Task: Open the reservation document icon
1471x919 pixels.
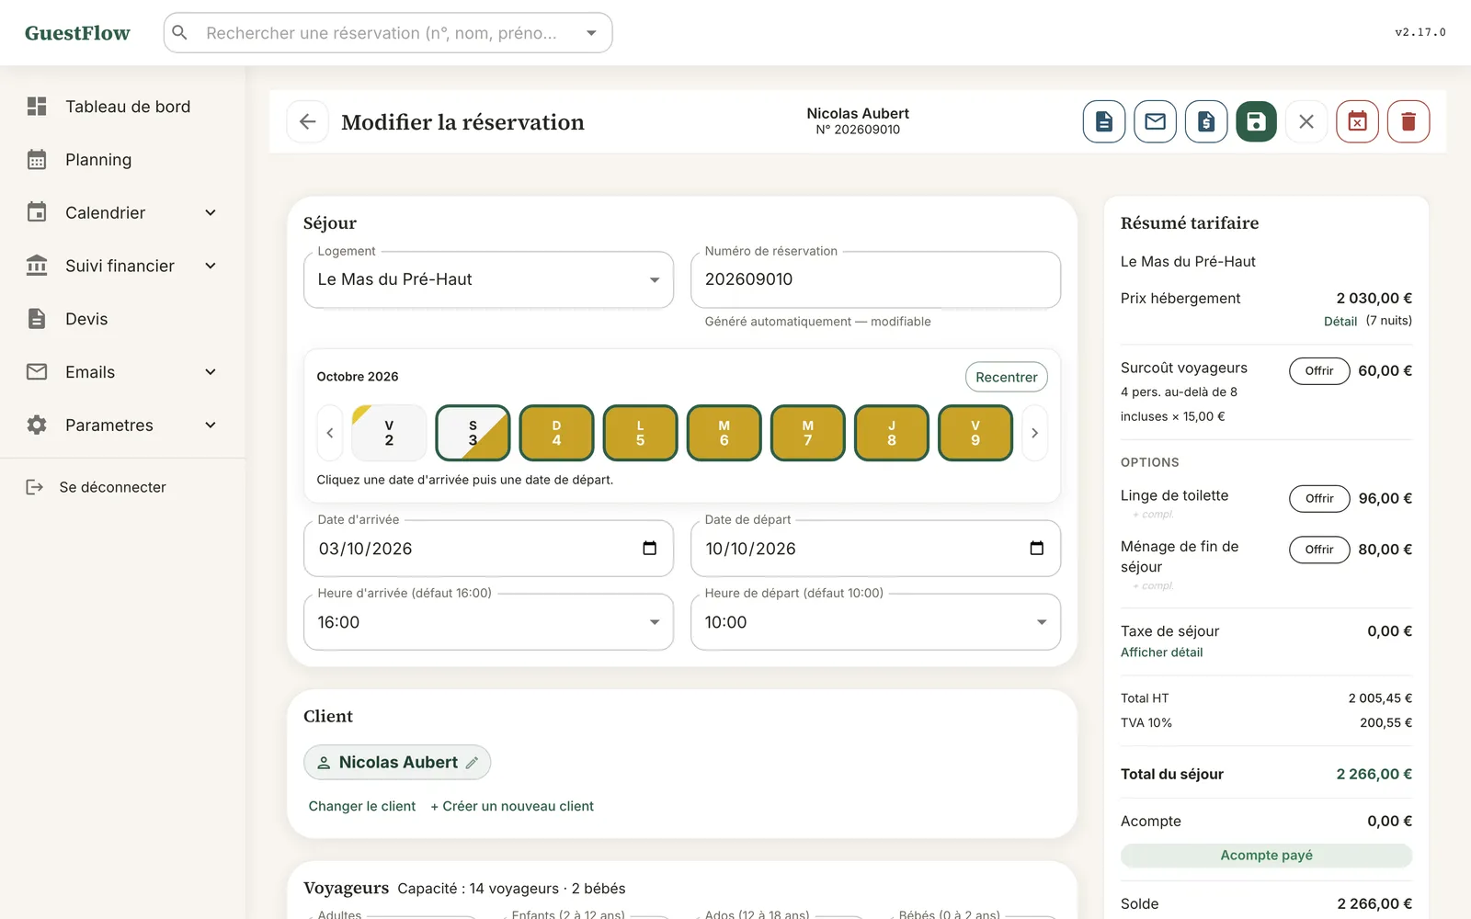Action: tap(1104, 121)
